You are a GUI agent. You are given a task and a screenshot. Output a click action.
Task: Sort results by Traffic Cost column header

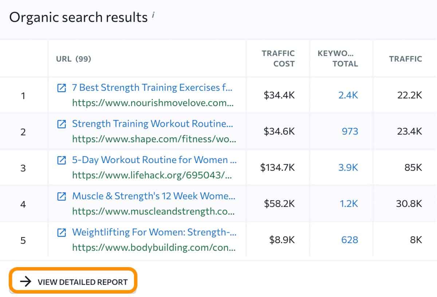pos(278,59)
